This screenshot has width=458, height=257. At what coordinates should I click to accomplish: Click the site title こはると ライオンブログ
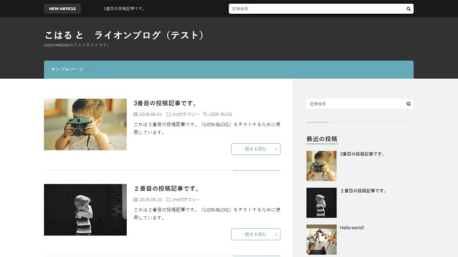click(124, 35)
